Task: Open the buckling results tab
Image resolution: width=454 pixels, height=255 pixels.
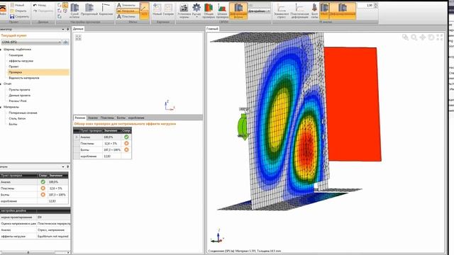Action: (x=136, y=118)
